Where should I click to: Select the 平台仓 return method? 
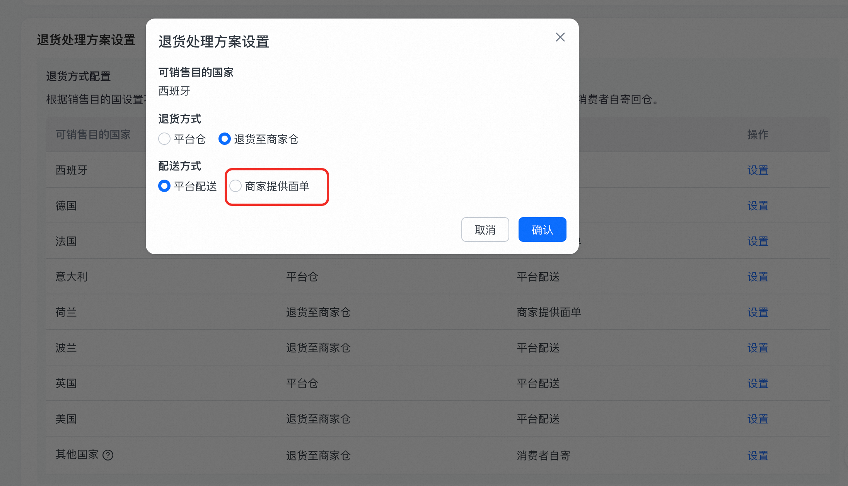164,139
